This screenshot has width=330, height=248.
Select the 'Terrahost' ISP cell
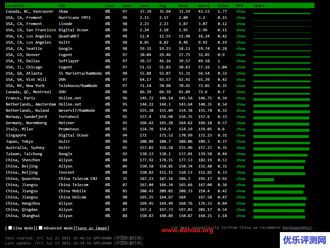coord(69,116)
